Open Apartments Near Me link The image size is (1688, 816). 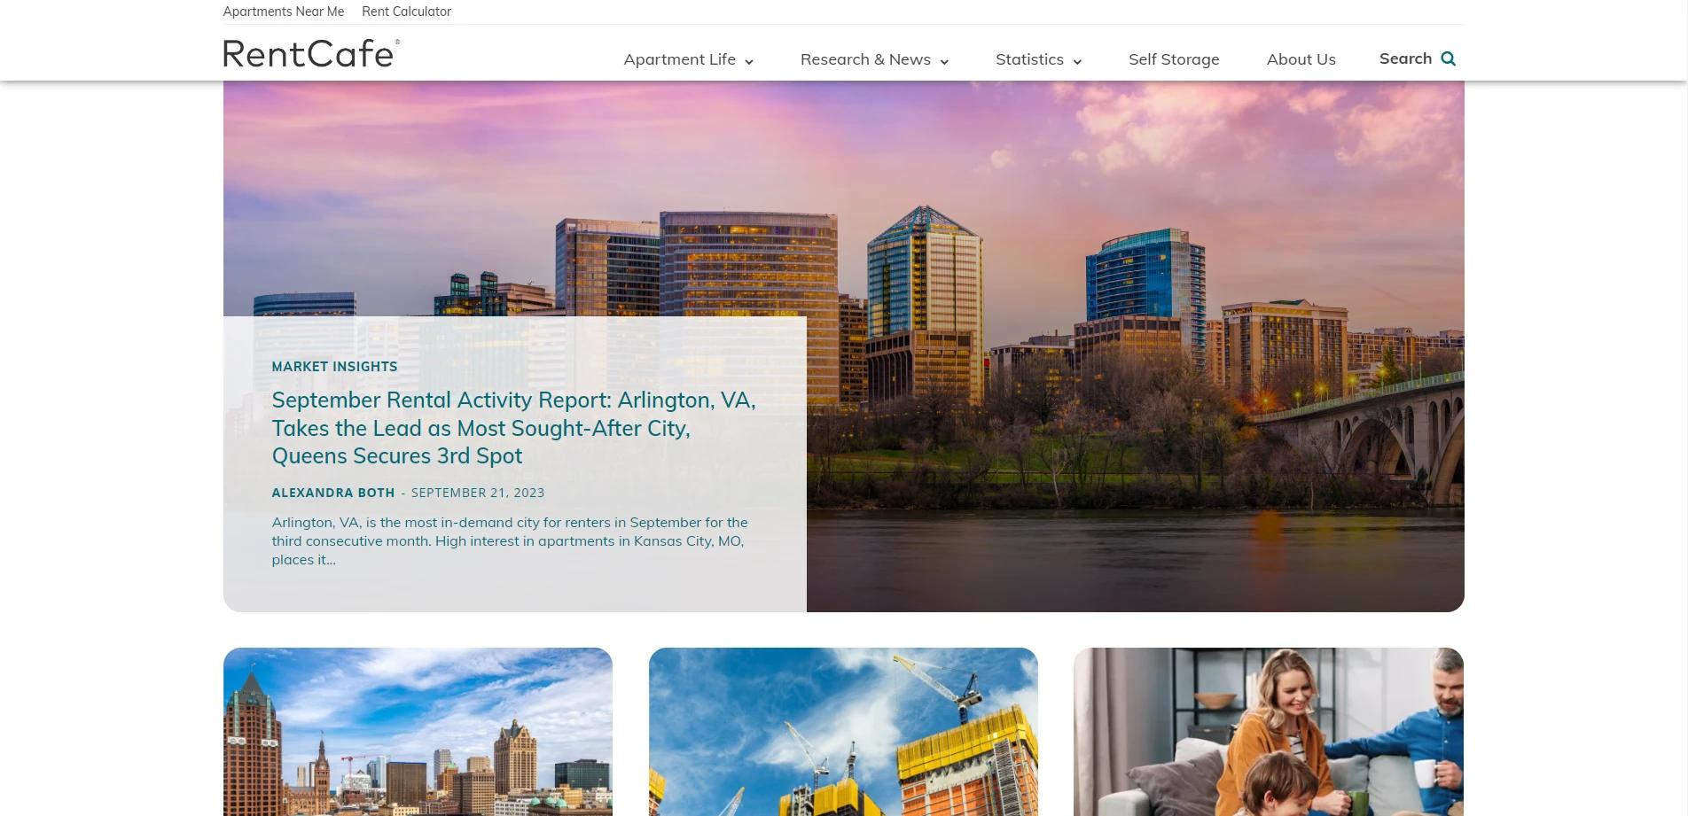pyautogui.click(x=284, y=12)
